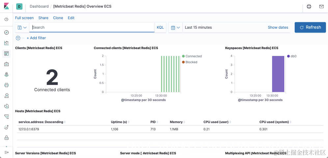Sort by CPU used (system) column
The image size is (328, 158).
coord(276,122)
